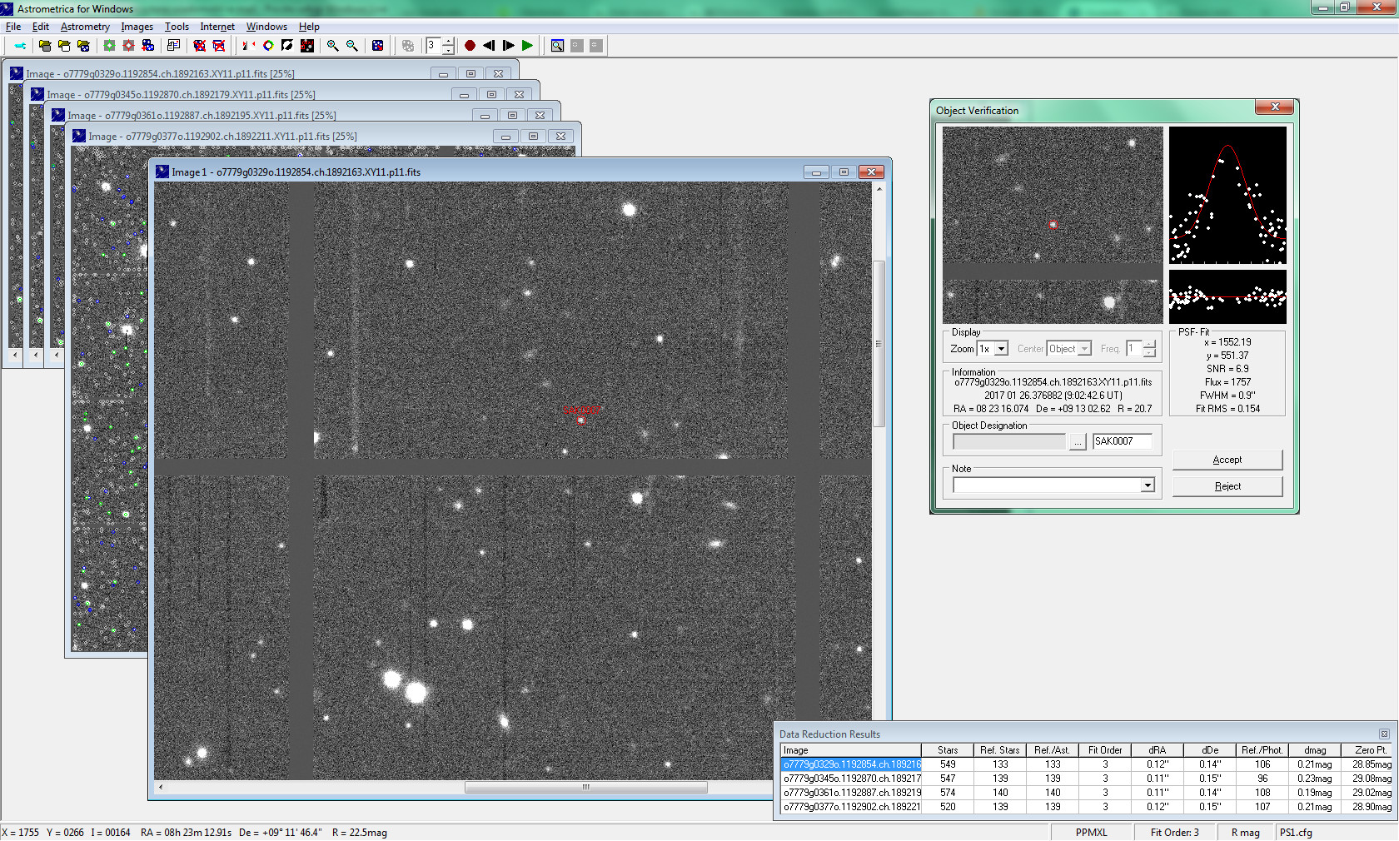The width and height of the screenshot is (1399, 841).
Task: Click the green play blink arrow
Action: point(527,46)
